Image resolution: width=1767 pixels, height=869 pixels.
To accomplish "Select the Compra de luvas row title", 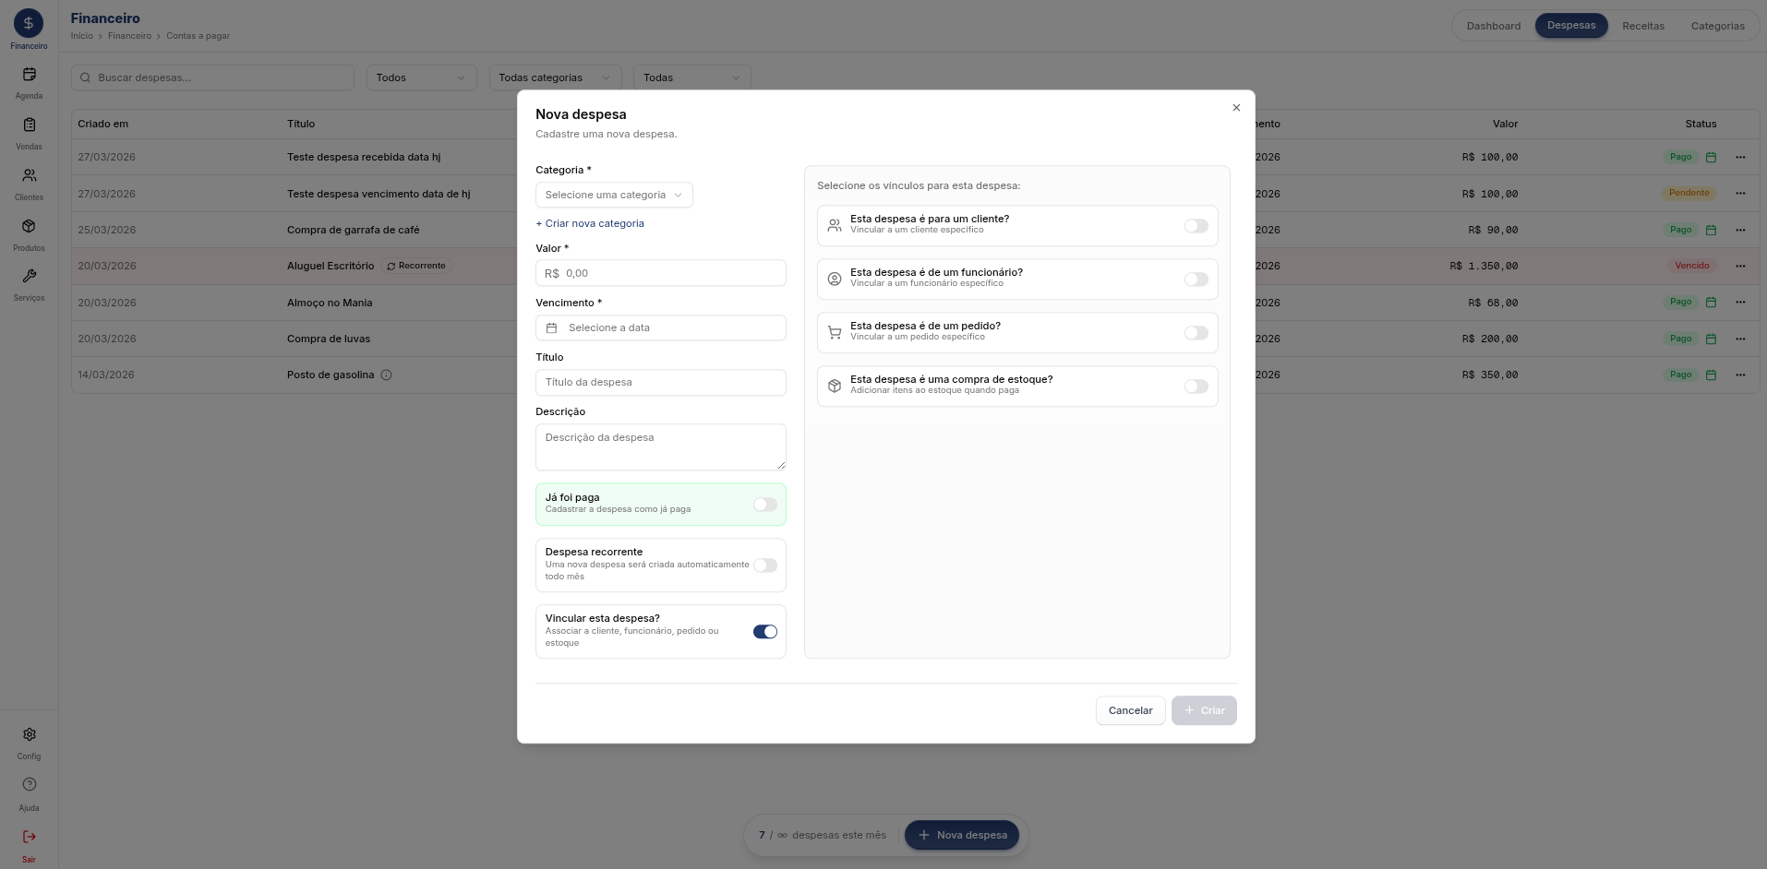I will [x=329, y=339].
